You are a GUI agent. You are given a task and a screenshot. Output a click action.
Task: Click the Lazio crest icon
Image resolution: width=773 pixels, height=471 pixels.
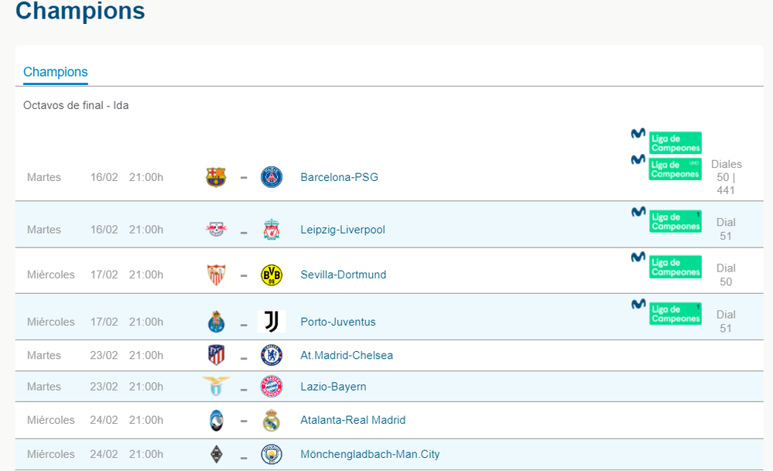point(216,386)
